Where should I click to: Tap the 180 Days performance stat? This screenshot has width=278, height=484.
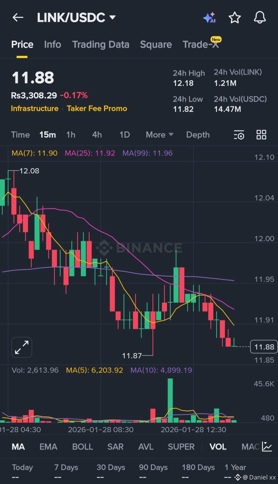[x=198, y=472]
